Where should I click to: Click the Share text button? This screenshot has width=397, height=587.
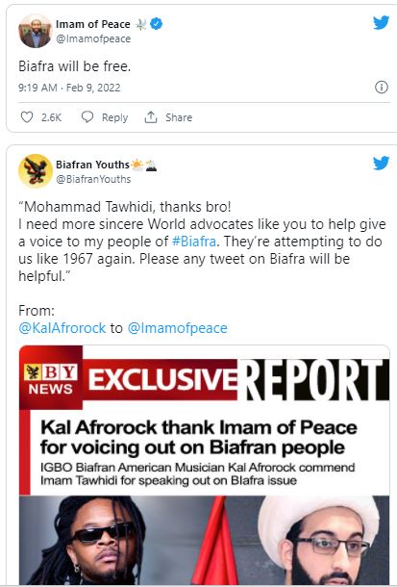[179, 117]
